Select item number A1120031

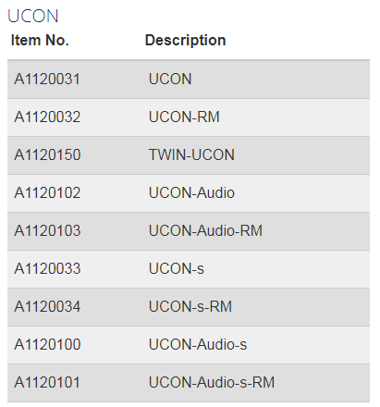coord(47,79)
